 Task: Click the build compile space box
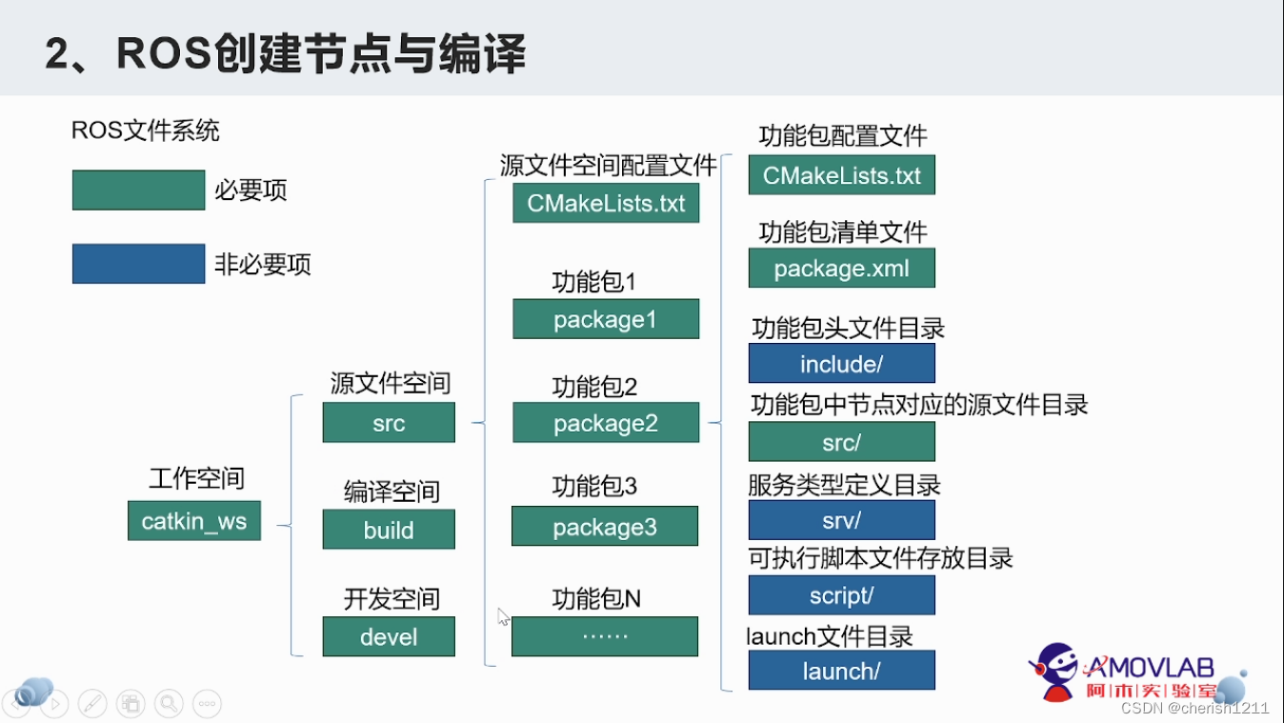tap(389, 530)
